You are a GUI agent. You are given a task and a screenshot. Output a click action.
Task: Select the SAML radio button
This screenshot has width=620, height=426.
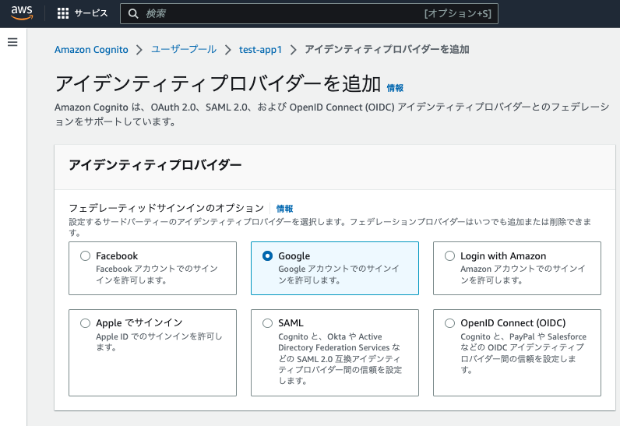point(268,323)
